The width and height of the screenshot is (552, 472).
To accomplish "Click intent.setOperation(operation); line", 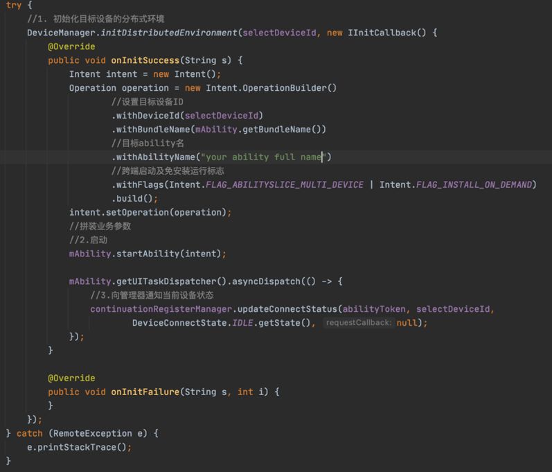I will [150, 212].
